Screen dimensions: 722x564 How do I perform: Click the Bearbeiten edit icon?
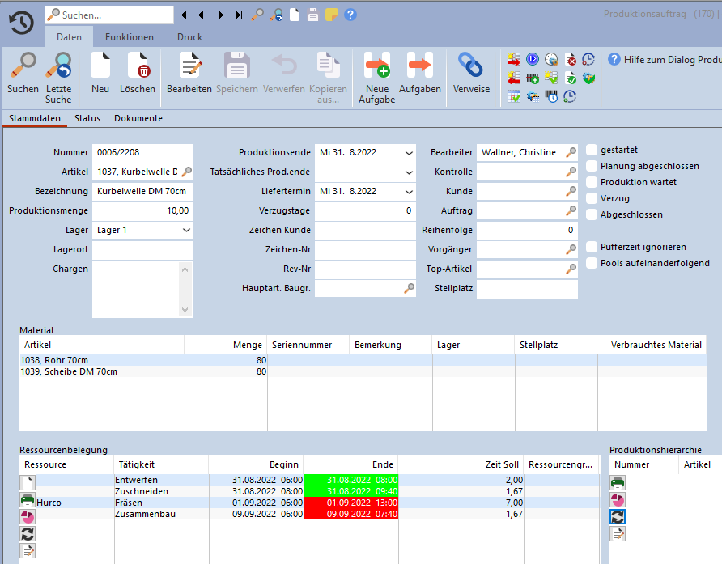pos(189,66)
